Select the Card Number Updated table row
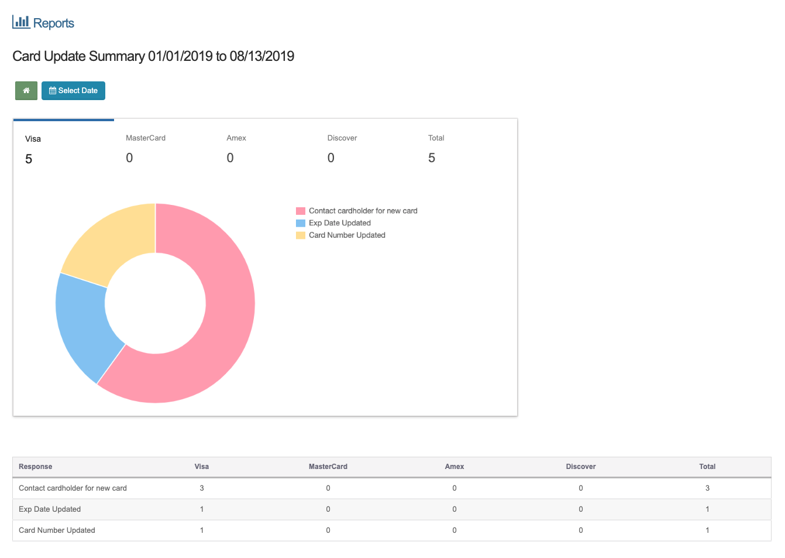The width and height of the screenshot is (785, 558). 57,530
